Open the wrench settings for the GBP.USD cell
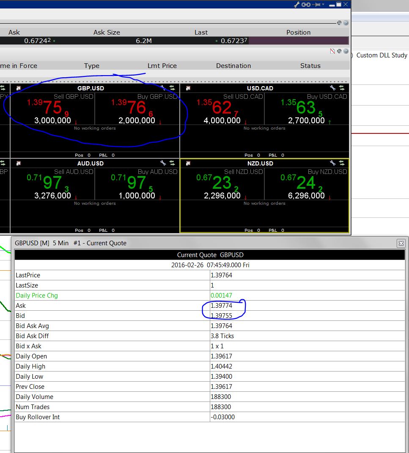409x453 pixels. (163, 88)
